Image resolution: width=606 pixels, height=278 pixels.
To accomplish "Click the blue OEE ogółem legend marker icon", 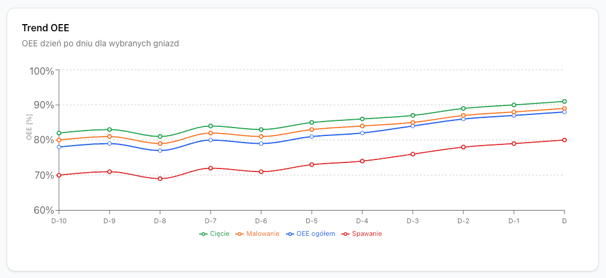I will [290, 233].
